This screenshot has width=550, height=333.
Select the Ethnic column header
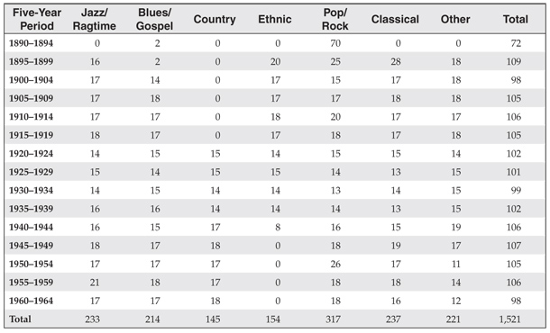pyautogui.click(x=275, y=19)
